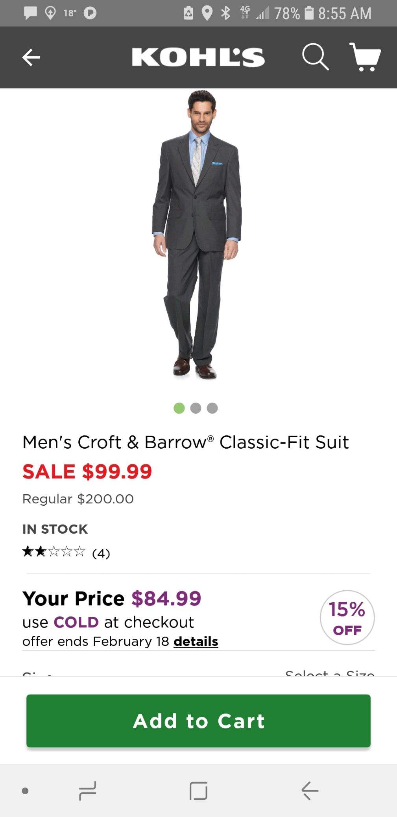Tap the gray suit product image

click(x=197, y=236)
